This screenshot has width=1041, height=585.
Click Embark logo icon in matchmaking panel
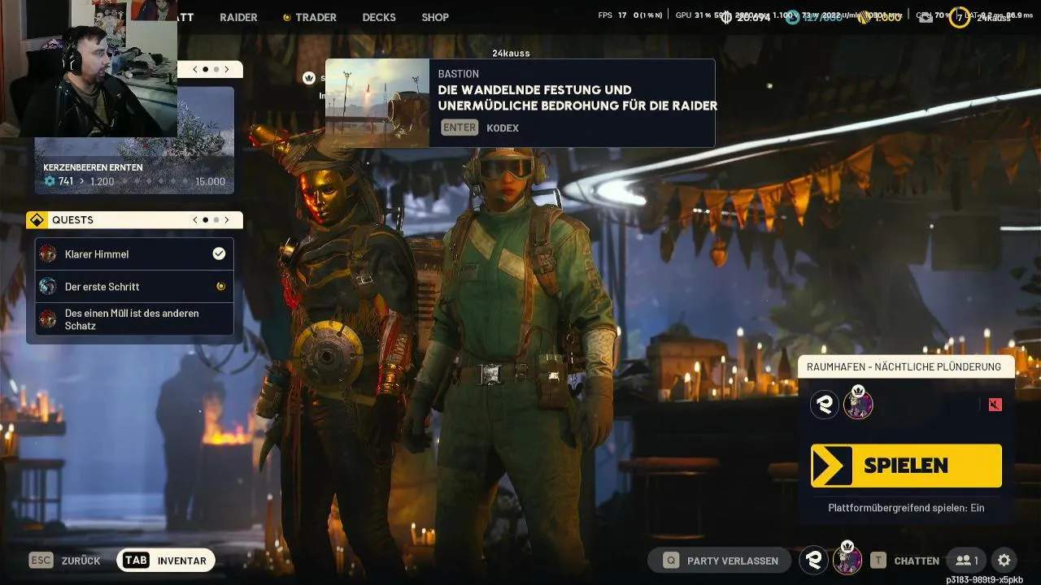coord(825,404)
